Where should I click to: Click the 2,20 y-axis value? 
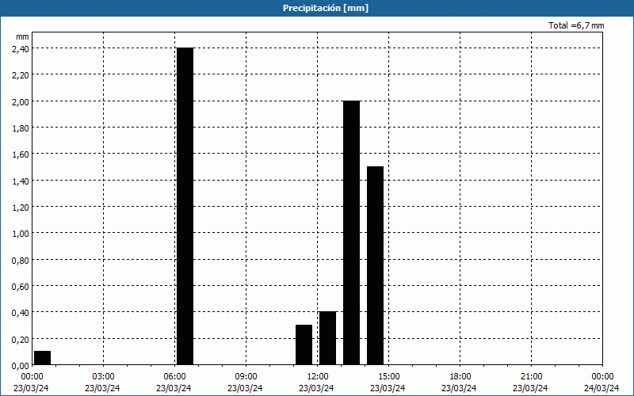(x=21, y=74)
